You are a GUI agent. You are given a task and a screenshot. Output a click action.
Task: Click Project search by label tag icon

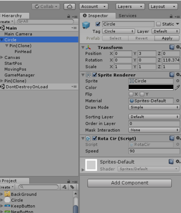click(72, 187)
